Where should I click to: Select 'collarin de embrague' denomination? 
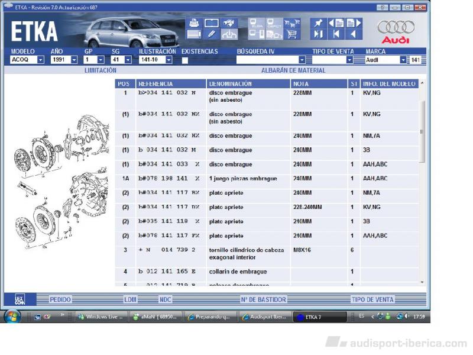(238, 272)
